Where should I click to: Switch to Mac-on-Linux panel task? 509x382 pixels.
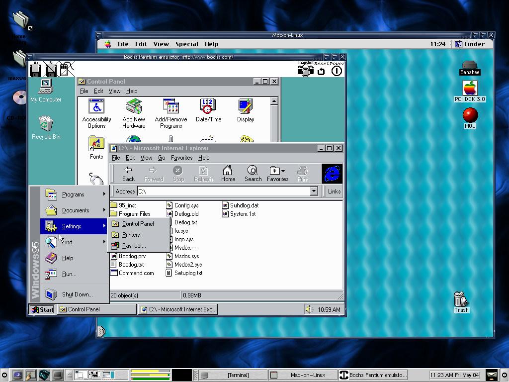[x=303, y=375]
